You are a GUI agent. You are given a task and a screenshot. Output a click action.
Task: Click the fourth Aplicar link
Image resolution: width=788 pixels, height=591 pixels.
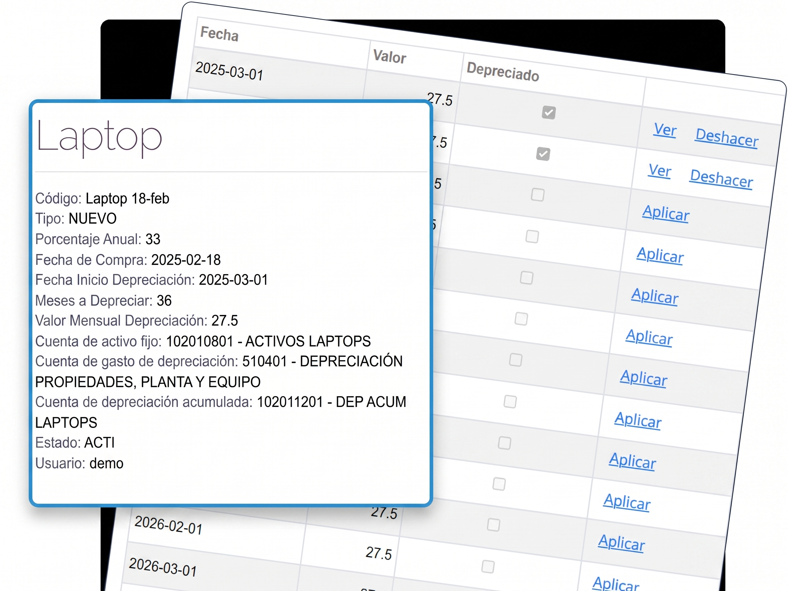[x=649, y=337]
